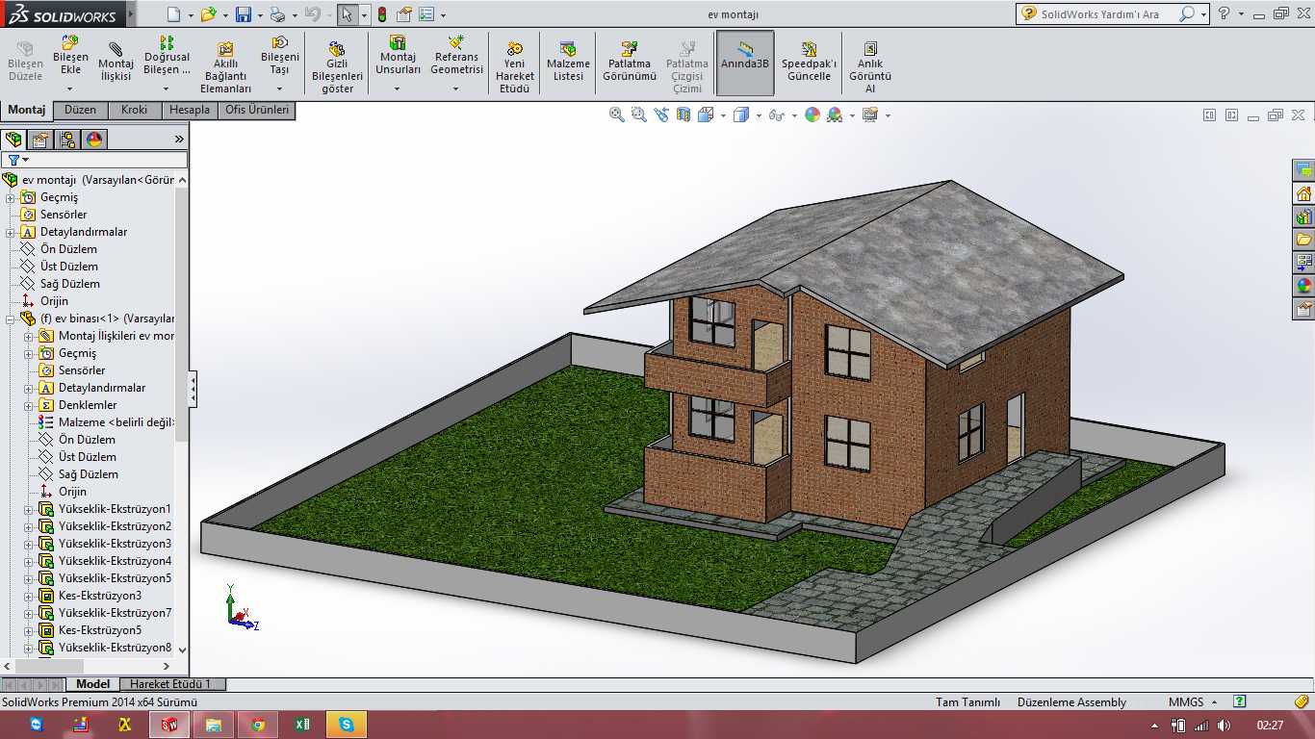Expand the Yükseklik-Ekstrüzyon1 feature node

coord(29,509)
